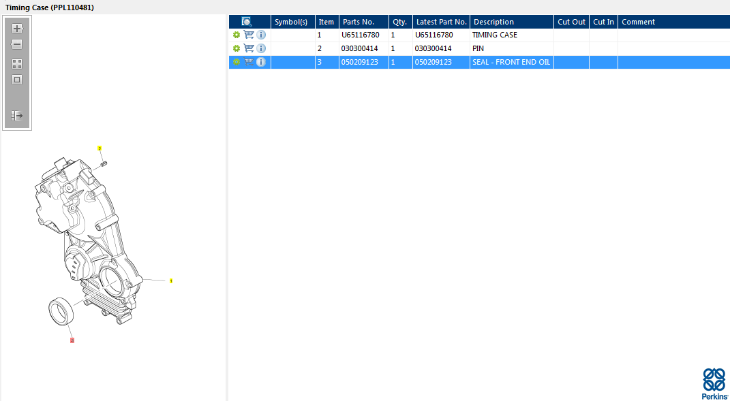Click the single-square fit view icon

tap(17, 80)
